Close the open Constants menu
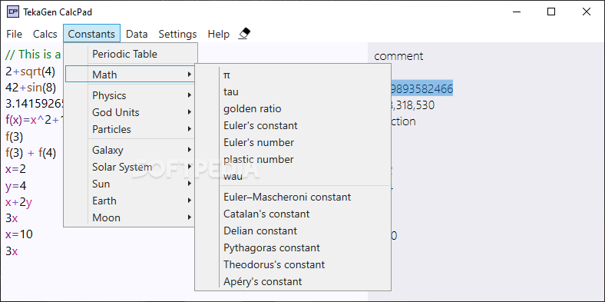 pos(91,34)
